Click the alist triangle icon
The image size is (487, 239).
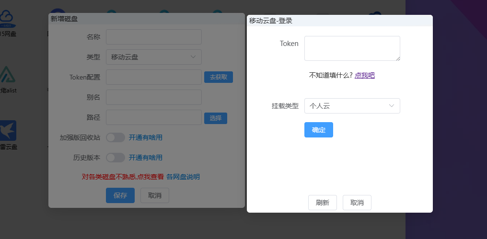(x=7, y=74)
